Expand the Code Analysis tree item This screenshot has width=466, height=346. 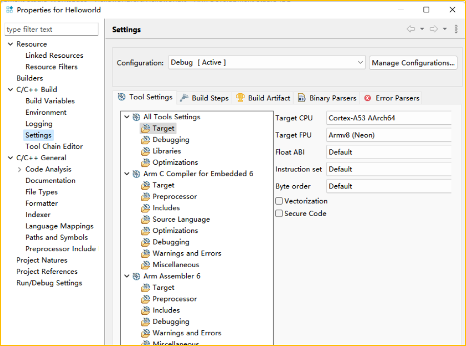19,169
